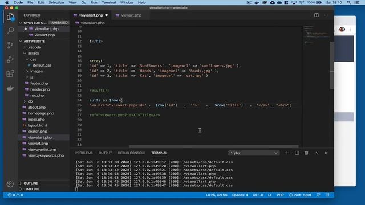Switch to the Debug Console tab

click(x=132, y=153)
